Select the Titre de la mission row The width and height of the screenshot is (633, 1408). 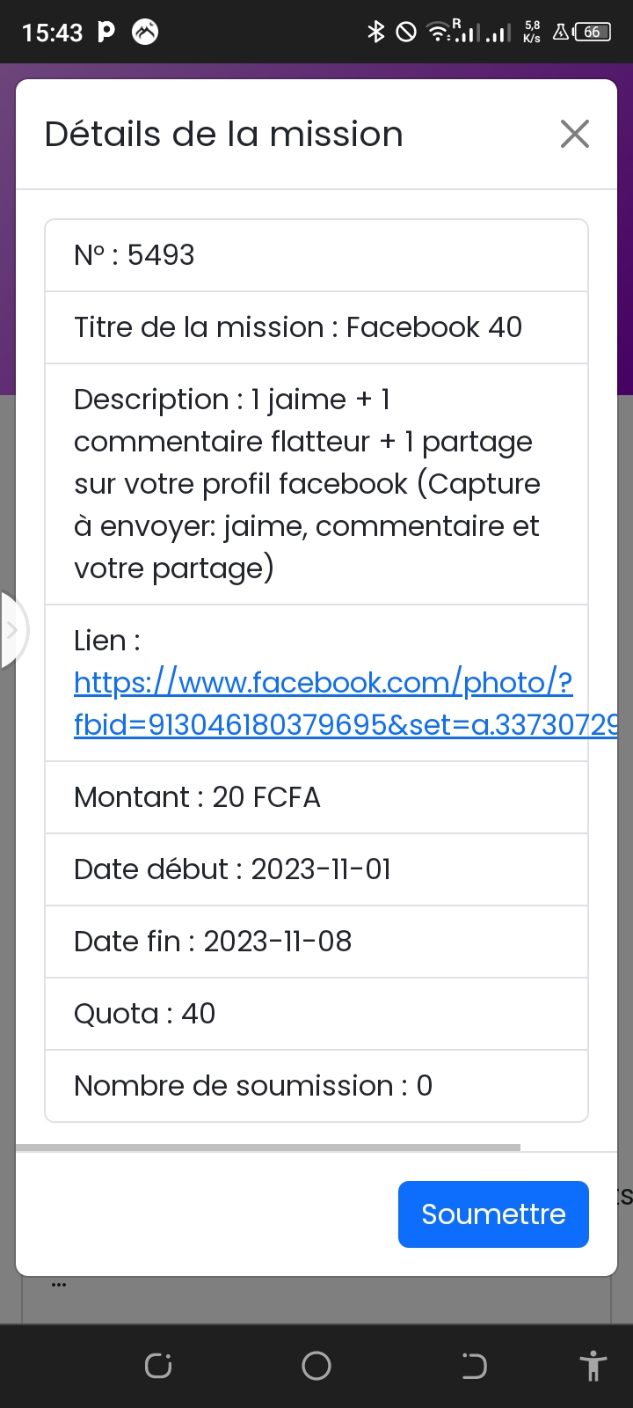pos(316,327)
